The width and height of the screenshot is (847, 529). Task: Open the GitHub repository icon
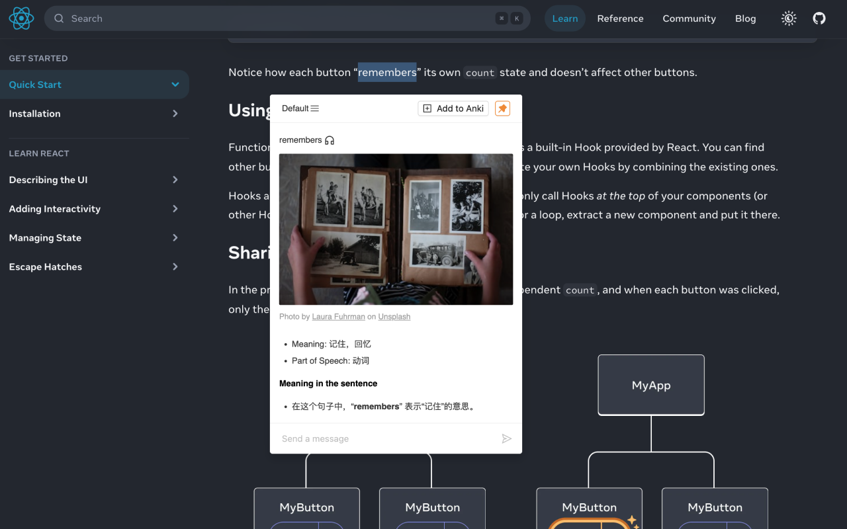click(819, 19)
